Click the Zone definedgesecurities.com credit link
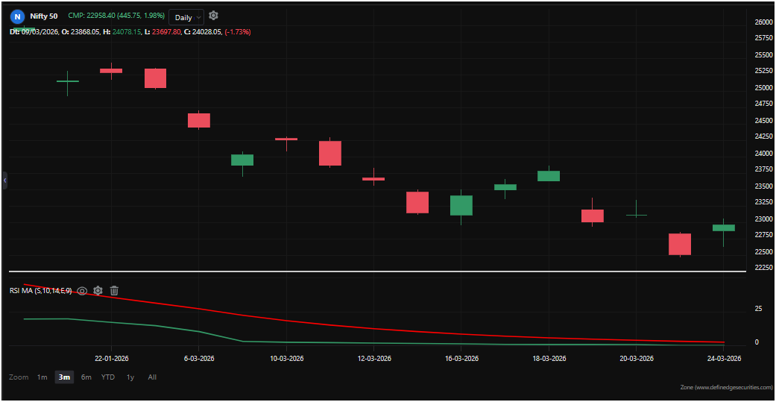 [x=726, y=386]
